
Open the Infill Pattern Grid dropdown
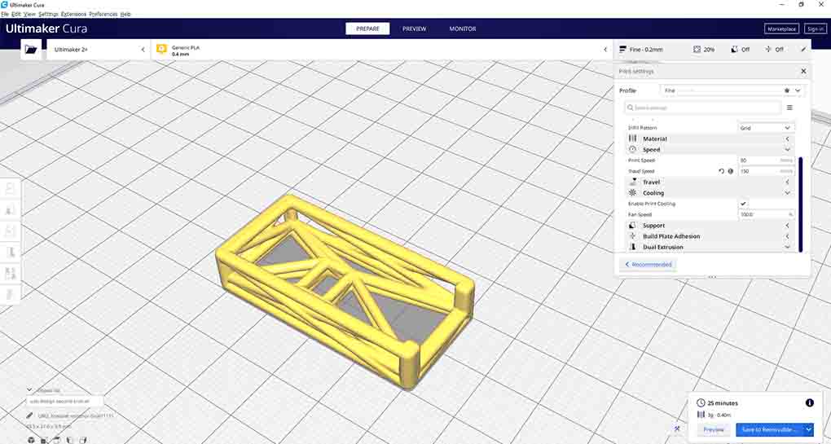click(767, 128)
